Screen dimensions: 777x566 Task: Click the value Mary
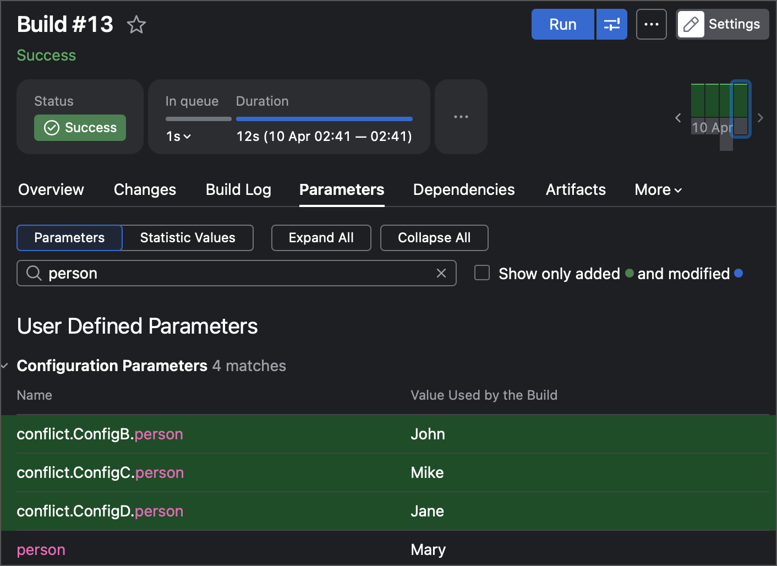pos(428,549)
